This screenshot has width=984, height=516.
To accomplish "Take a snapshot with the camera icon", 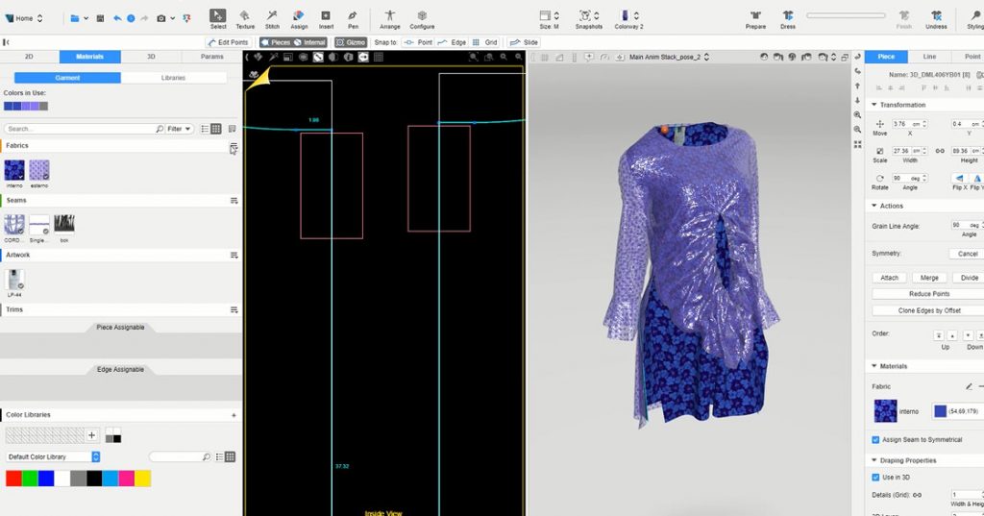I will [161, 18].
